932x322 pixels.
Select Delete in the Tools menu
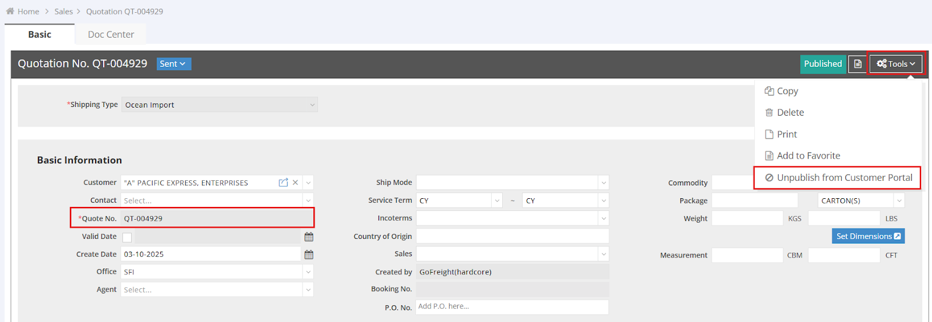790,113
